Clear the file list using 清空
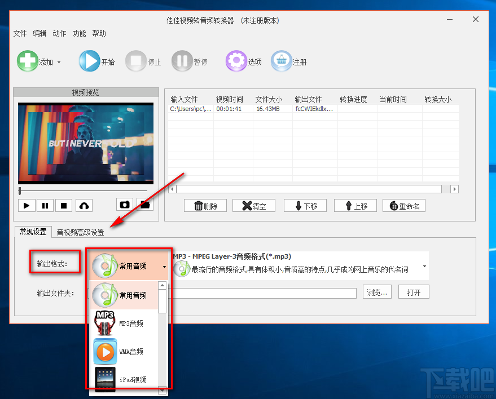 point(253,205)
